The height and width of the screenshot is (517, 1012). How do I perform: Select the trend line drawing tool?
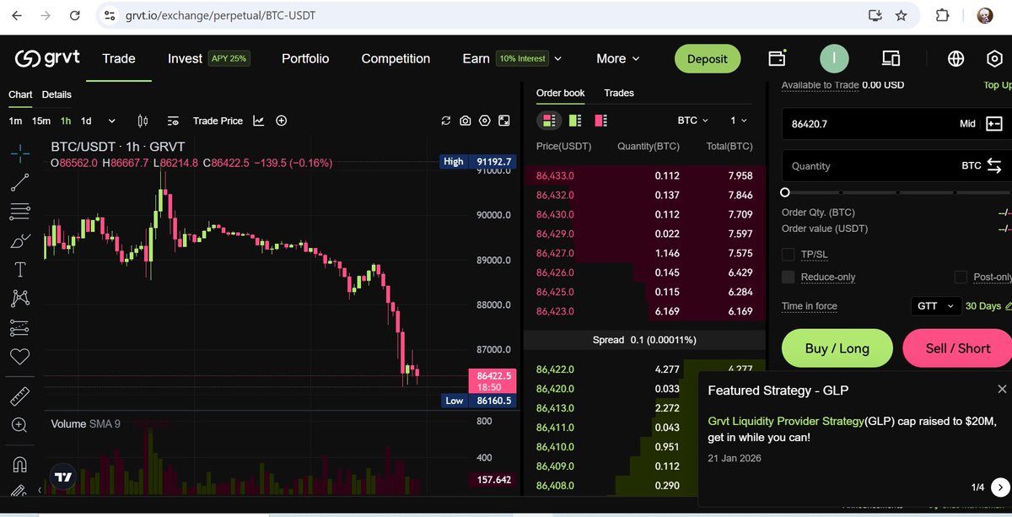click(x=19, y=182)
